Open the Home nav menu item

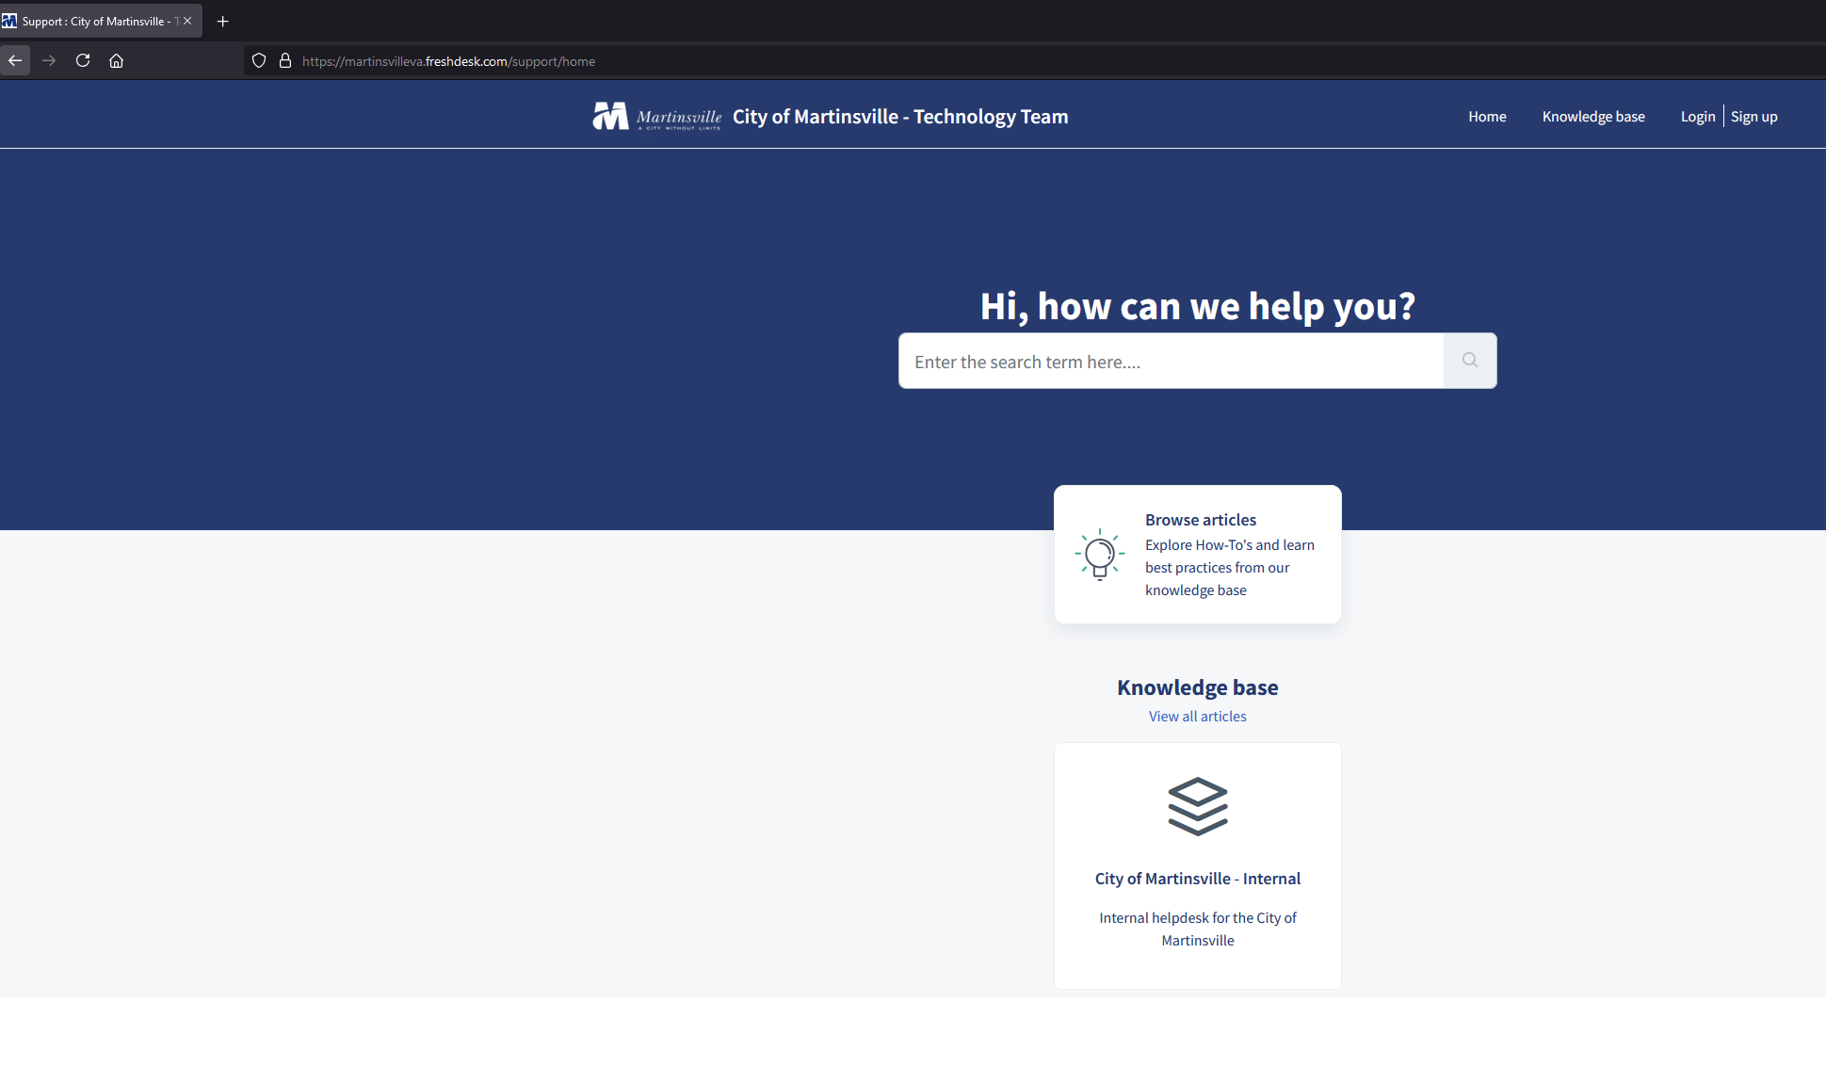pos(1487,117)
